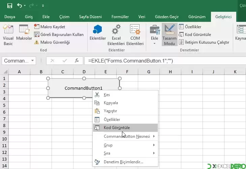
Task: Open the Eklentiler add-ins store
Action: pos(98,33)
